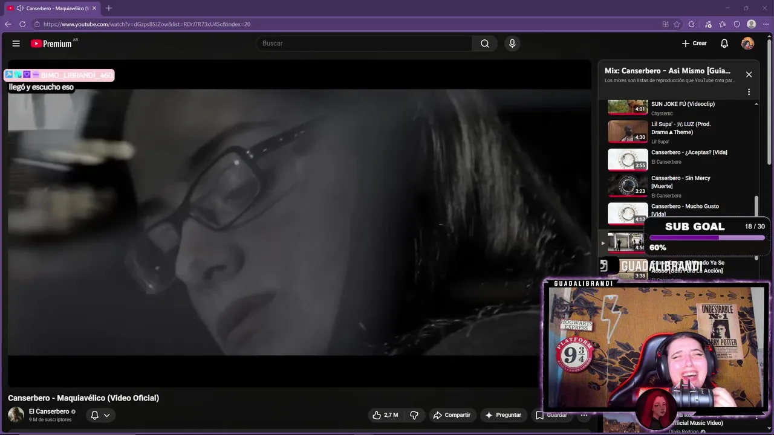Dislike the video
This screenshot has height=435, width=774.
tap(414, 415)
